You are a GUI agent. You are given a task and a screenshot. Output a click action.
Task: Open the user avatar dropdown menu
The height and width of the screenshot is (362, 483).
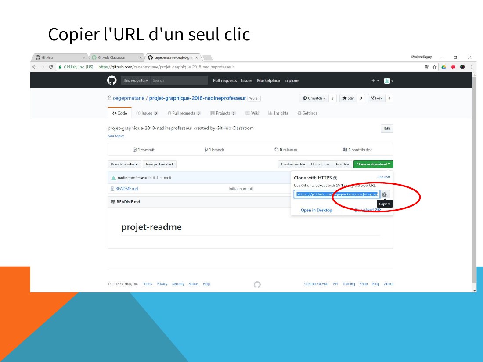[389, 81]
